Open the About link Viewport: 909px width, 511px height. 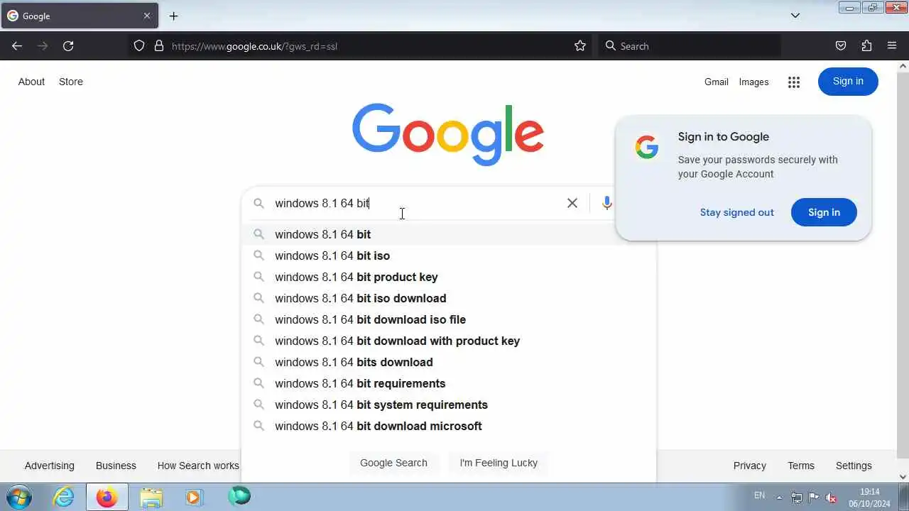pos(31,82)
